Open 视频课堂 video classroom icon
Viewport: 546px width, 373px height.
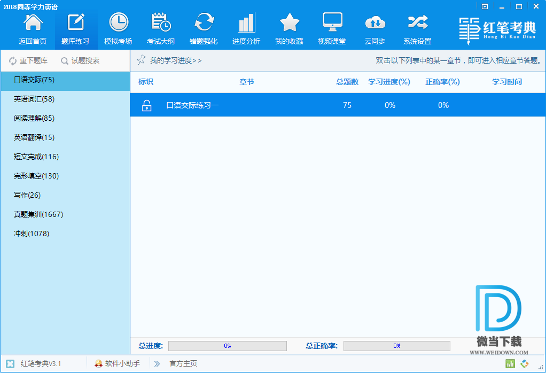coord(332,22)
